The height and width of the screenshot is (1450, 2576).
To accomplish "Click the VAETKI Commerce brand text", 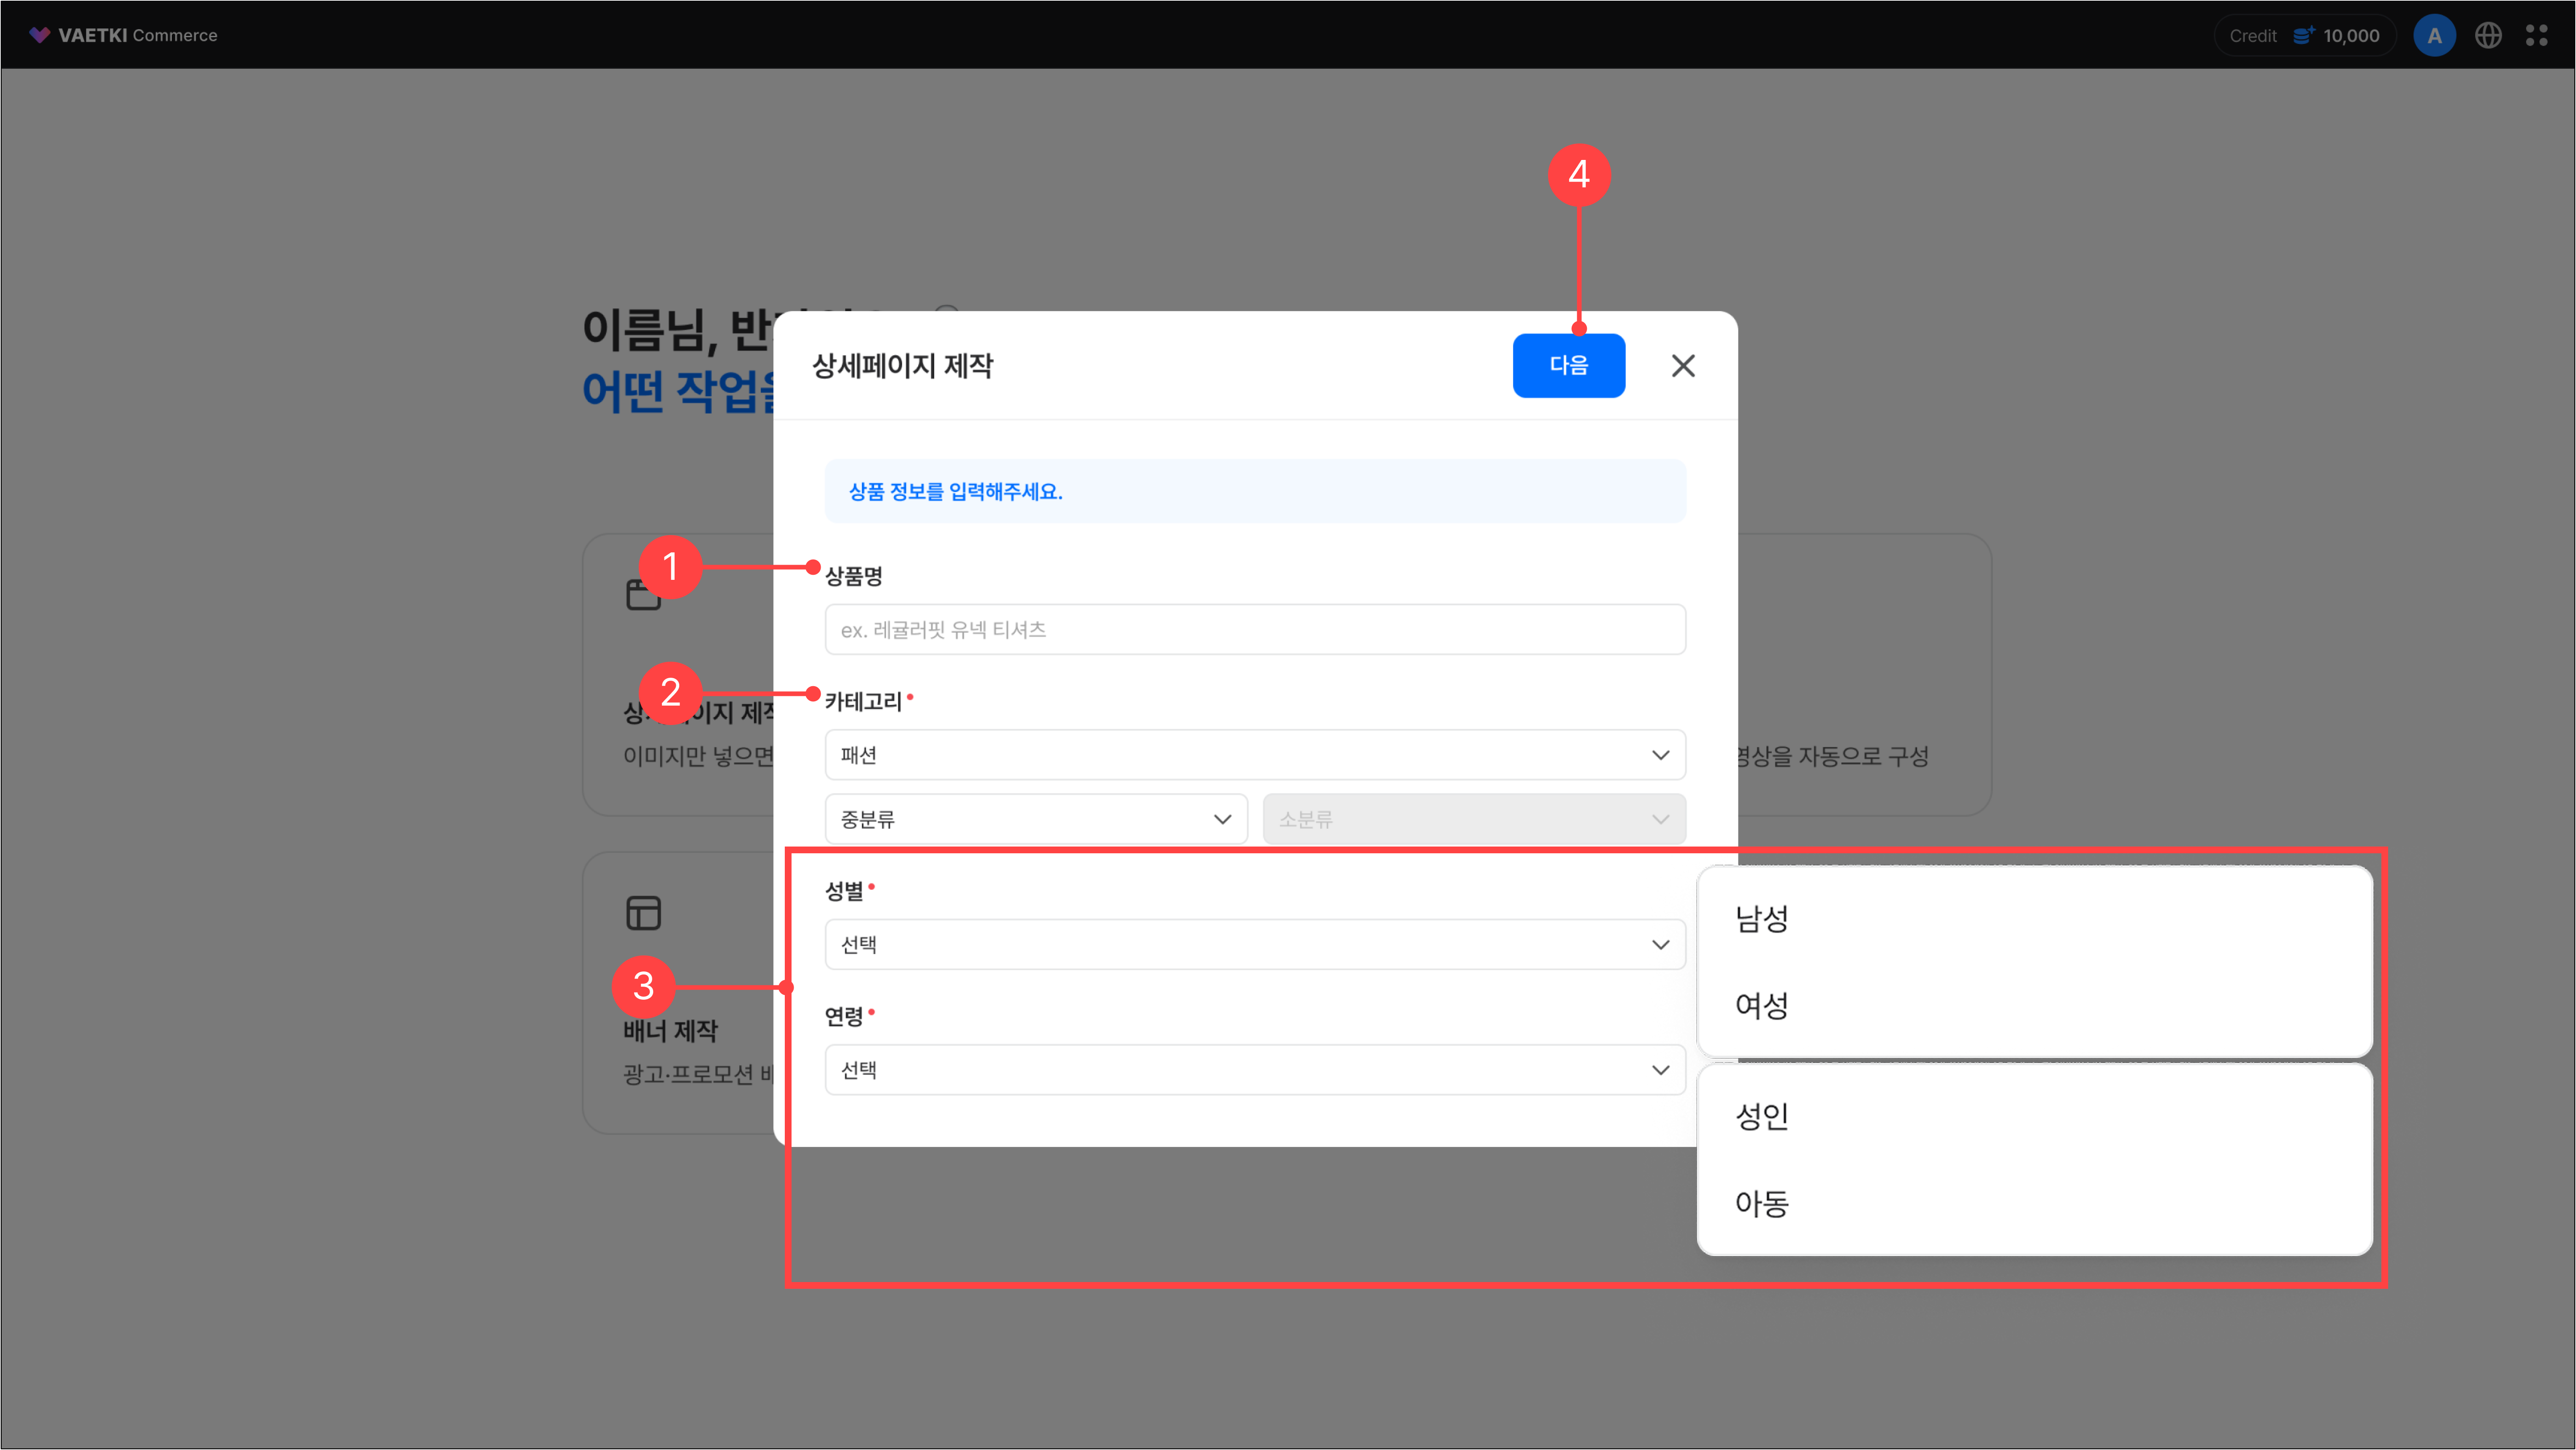I will (137, 35).
